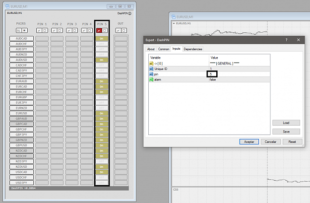Select the USDCHF pair button
Image resolution: width=310 pixels, height=203 pixels.
click(x=21, y=178)
